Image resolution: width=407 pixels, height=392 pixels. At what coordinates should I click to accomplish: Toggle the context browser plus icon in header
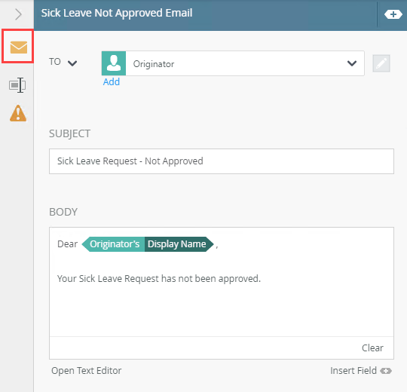tap(393, 14)
